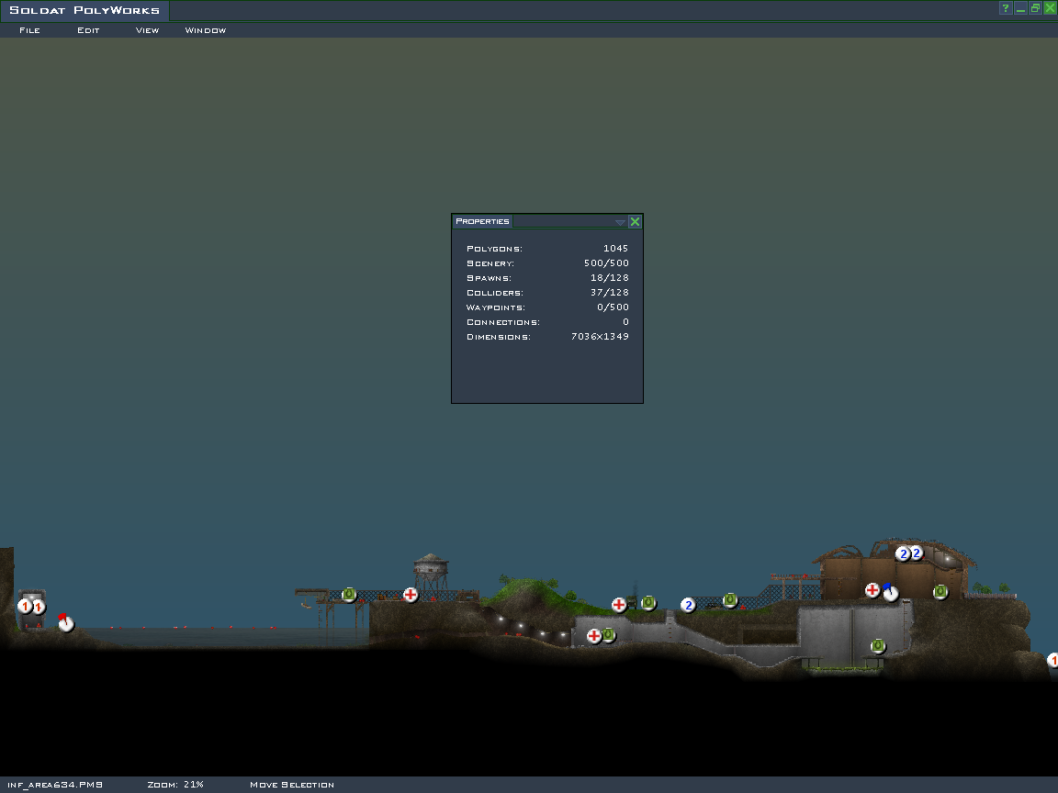Close the Properties panel
This screenshot has width=1058, height=793.
[x=635, y=221]
